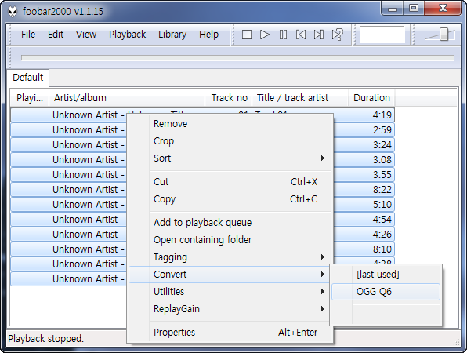Open the Edit menu
Viewport: 467px width, 353px height.
(56, 35)
